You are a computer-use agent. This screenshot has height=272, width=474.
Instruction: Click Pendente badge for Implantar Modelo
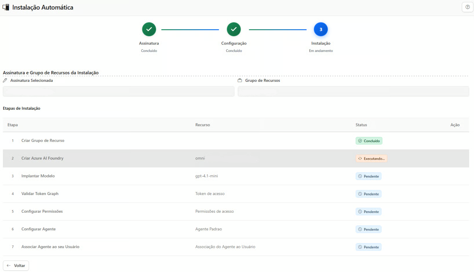click(368, 176)
